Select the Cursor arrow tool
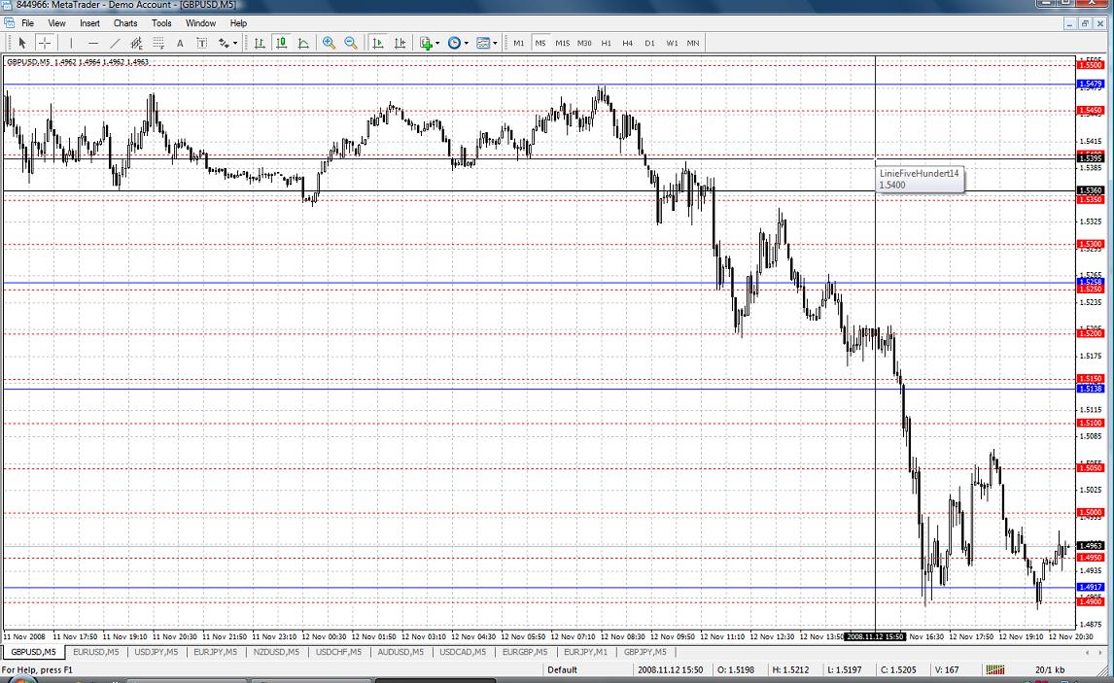The width and height of the screenshot is (1114, 683). [22, 44]
